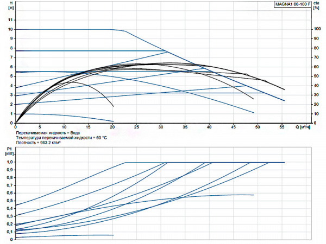
Task: Click tick label 100 on the eta axis
Action: click(x=318, y=29)
